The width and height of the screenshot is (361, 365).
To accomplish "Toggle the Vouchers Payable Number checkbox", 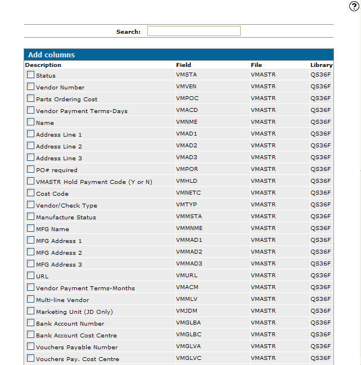I will tap(30, 346).
